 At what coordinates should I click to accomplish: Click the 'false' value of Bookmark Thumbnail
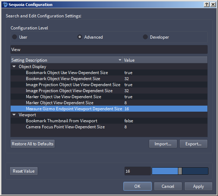tap(129, 121)
